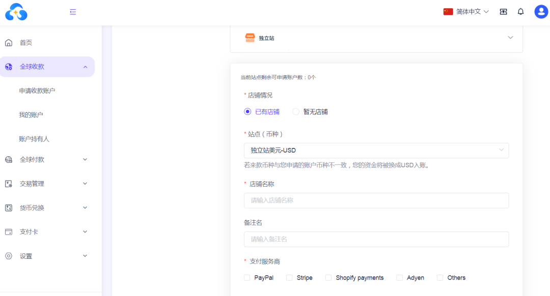The width and height of the screenshot is (550, 296).
Task: Check the Stripe checkbox
Action: (289, 278)
